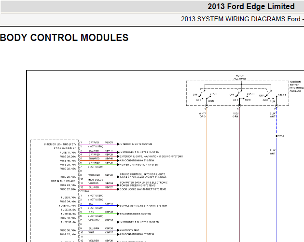304x242 pixels.
Task: Click the 'C2280A' connector label
Action: (85, 192)
